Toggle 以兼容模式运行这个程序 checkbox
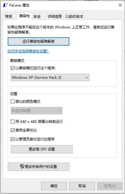 click(12, 68)
